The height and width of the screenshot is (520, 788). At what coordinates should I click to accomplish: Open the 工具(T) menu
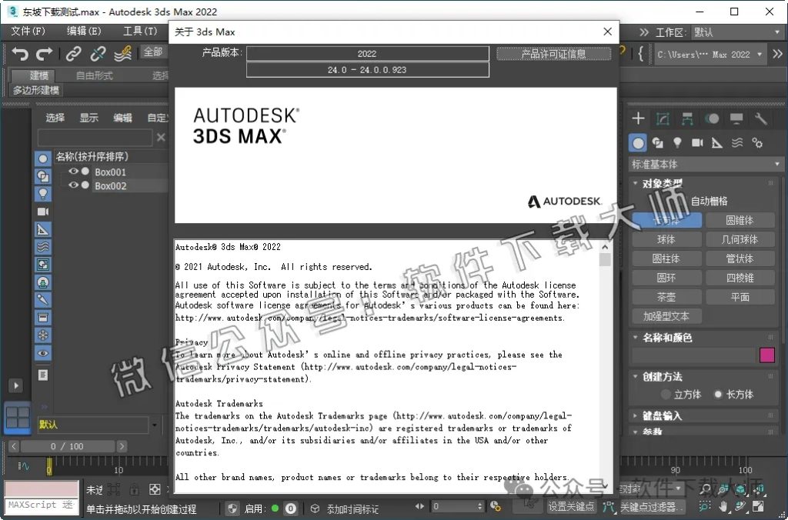(139, 32)
